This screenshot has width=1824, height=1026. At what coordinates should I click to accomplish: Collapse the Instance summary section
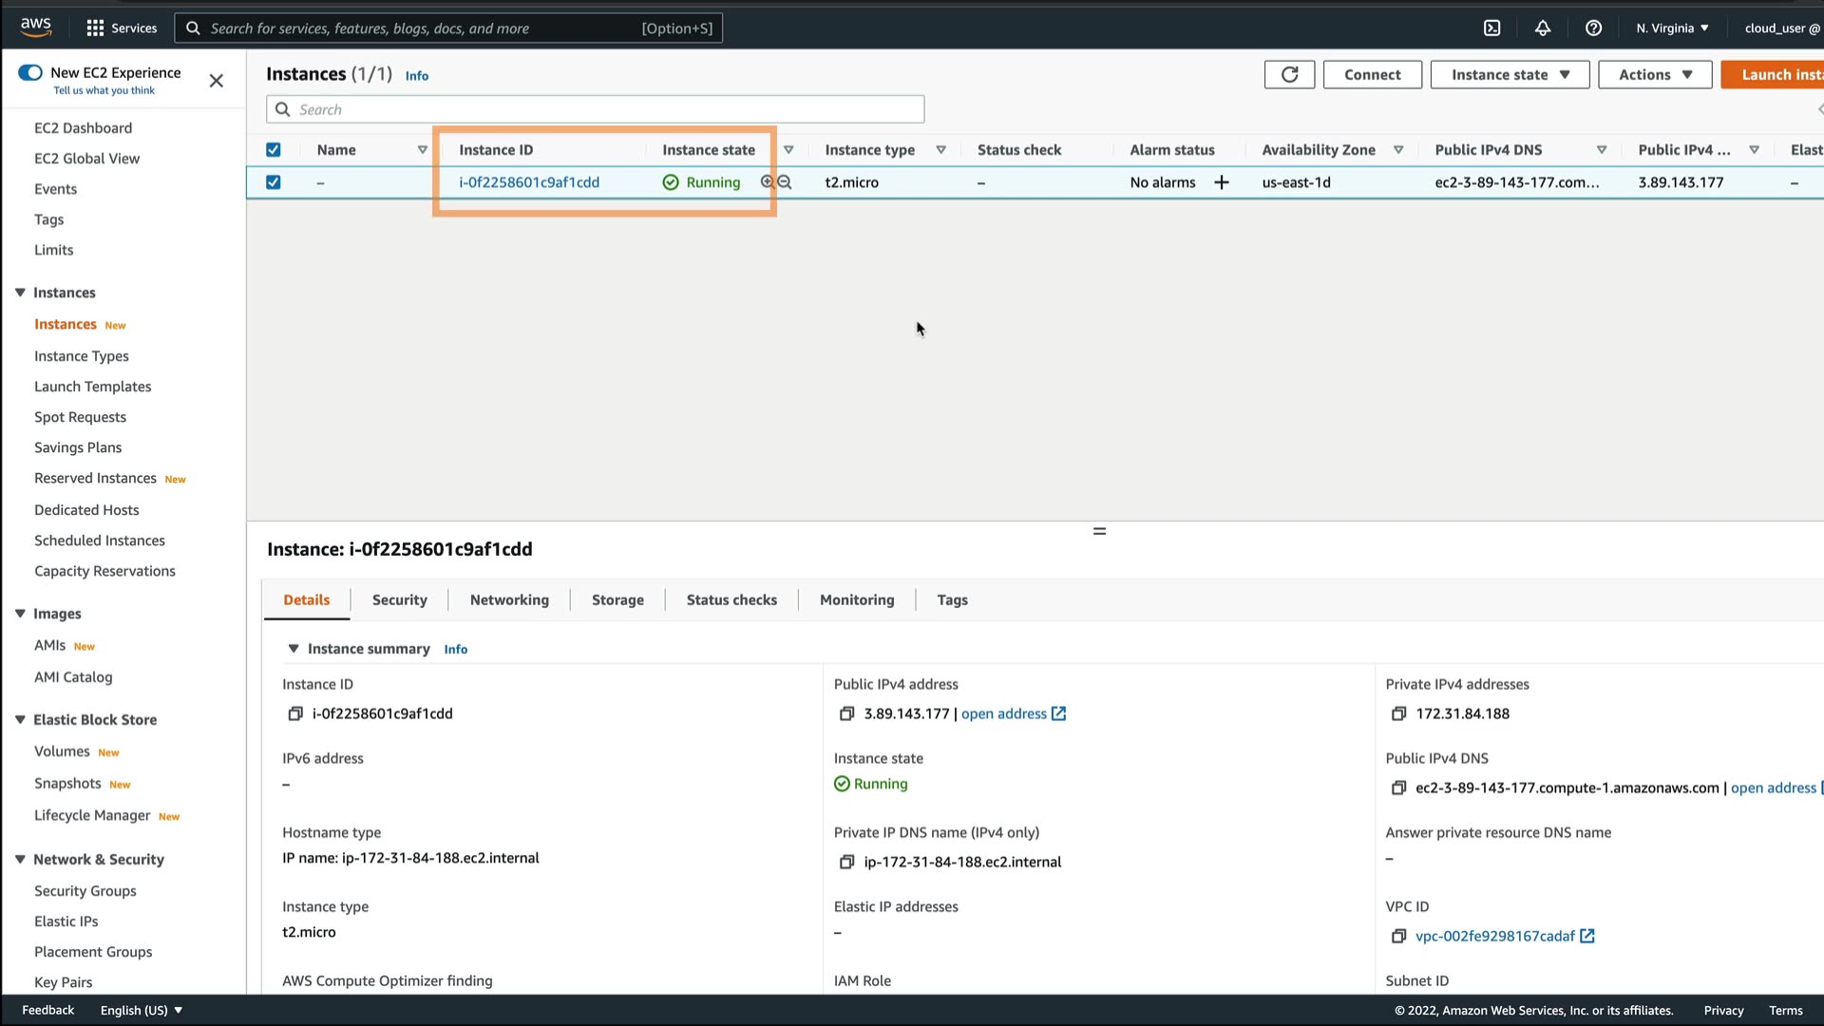[294, 649]
